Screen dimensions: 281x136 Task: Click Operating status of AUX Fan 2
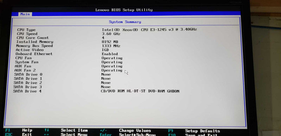(112, 70)
